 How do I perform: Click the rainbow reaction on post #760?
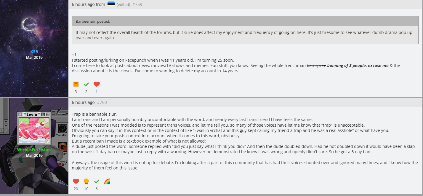pos(107,181)
